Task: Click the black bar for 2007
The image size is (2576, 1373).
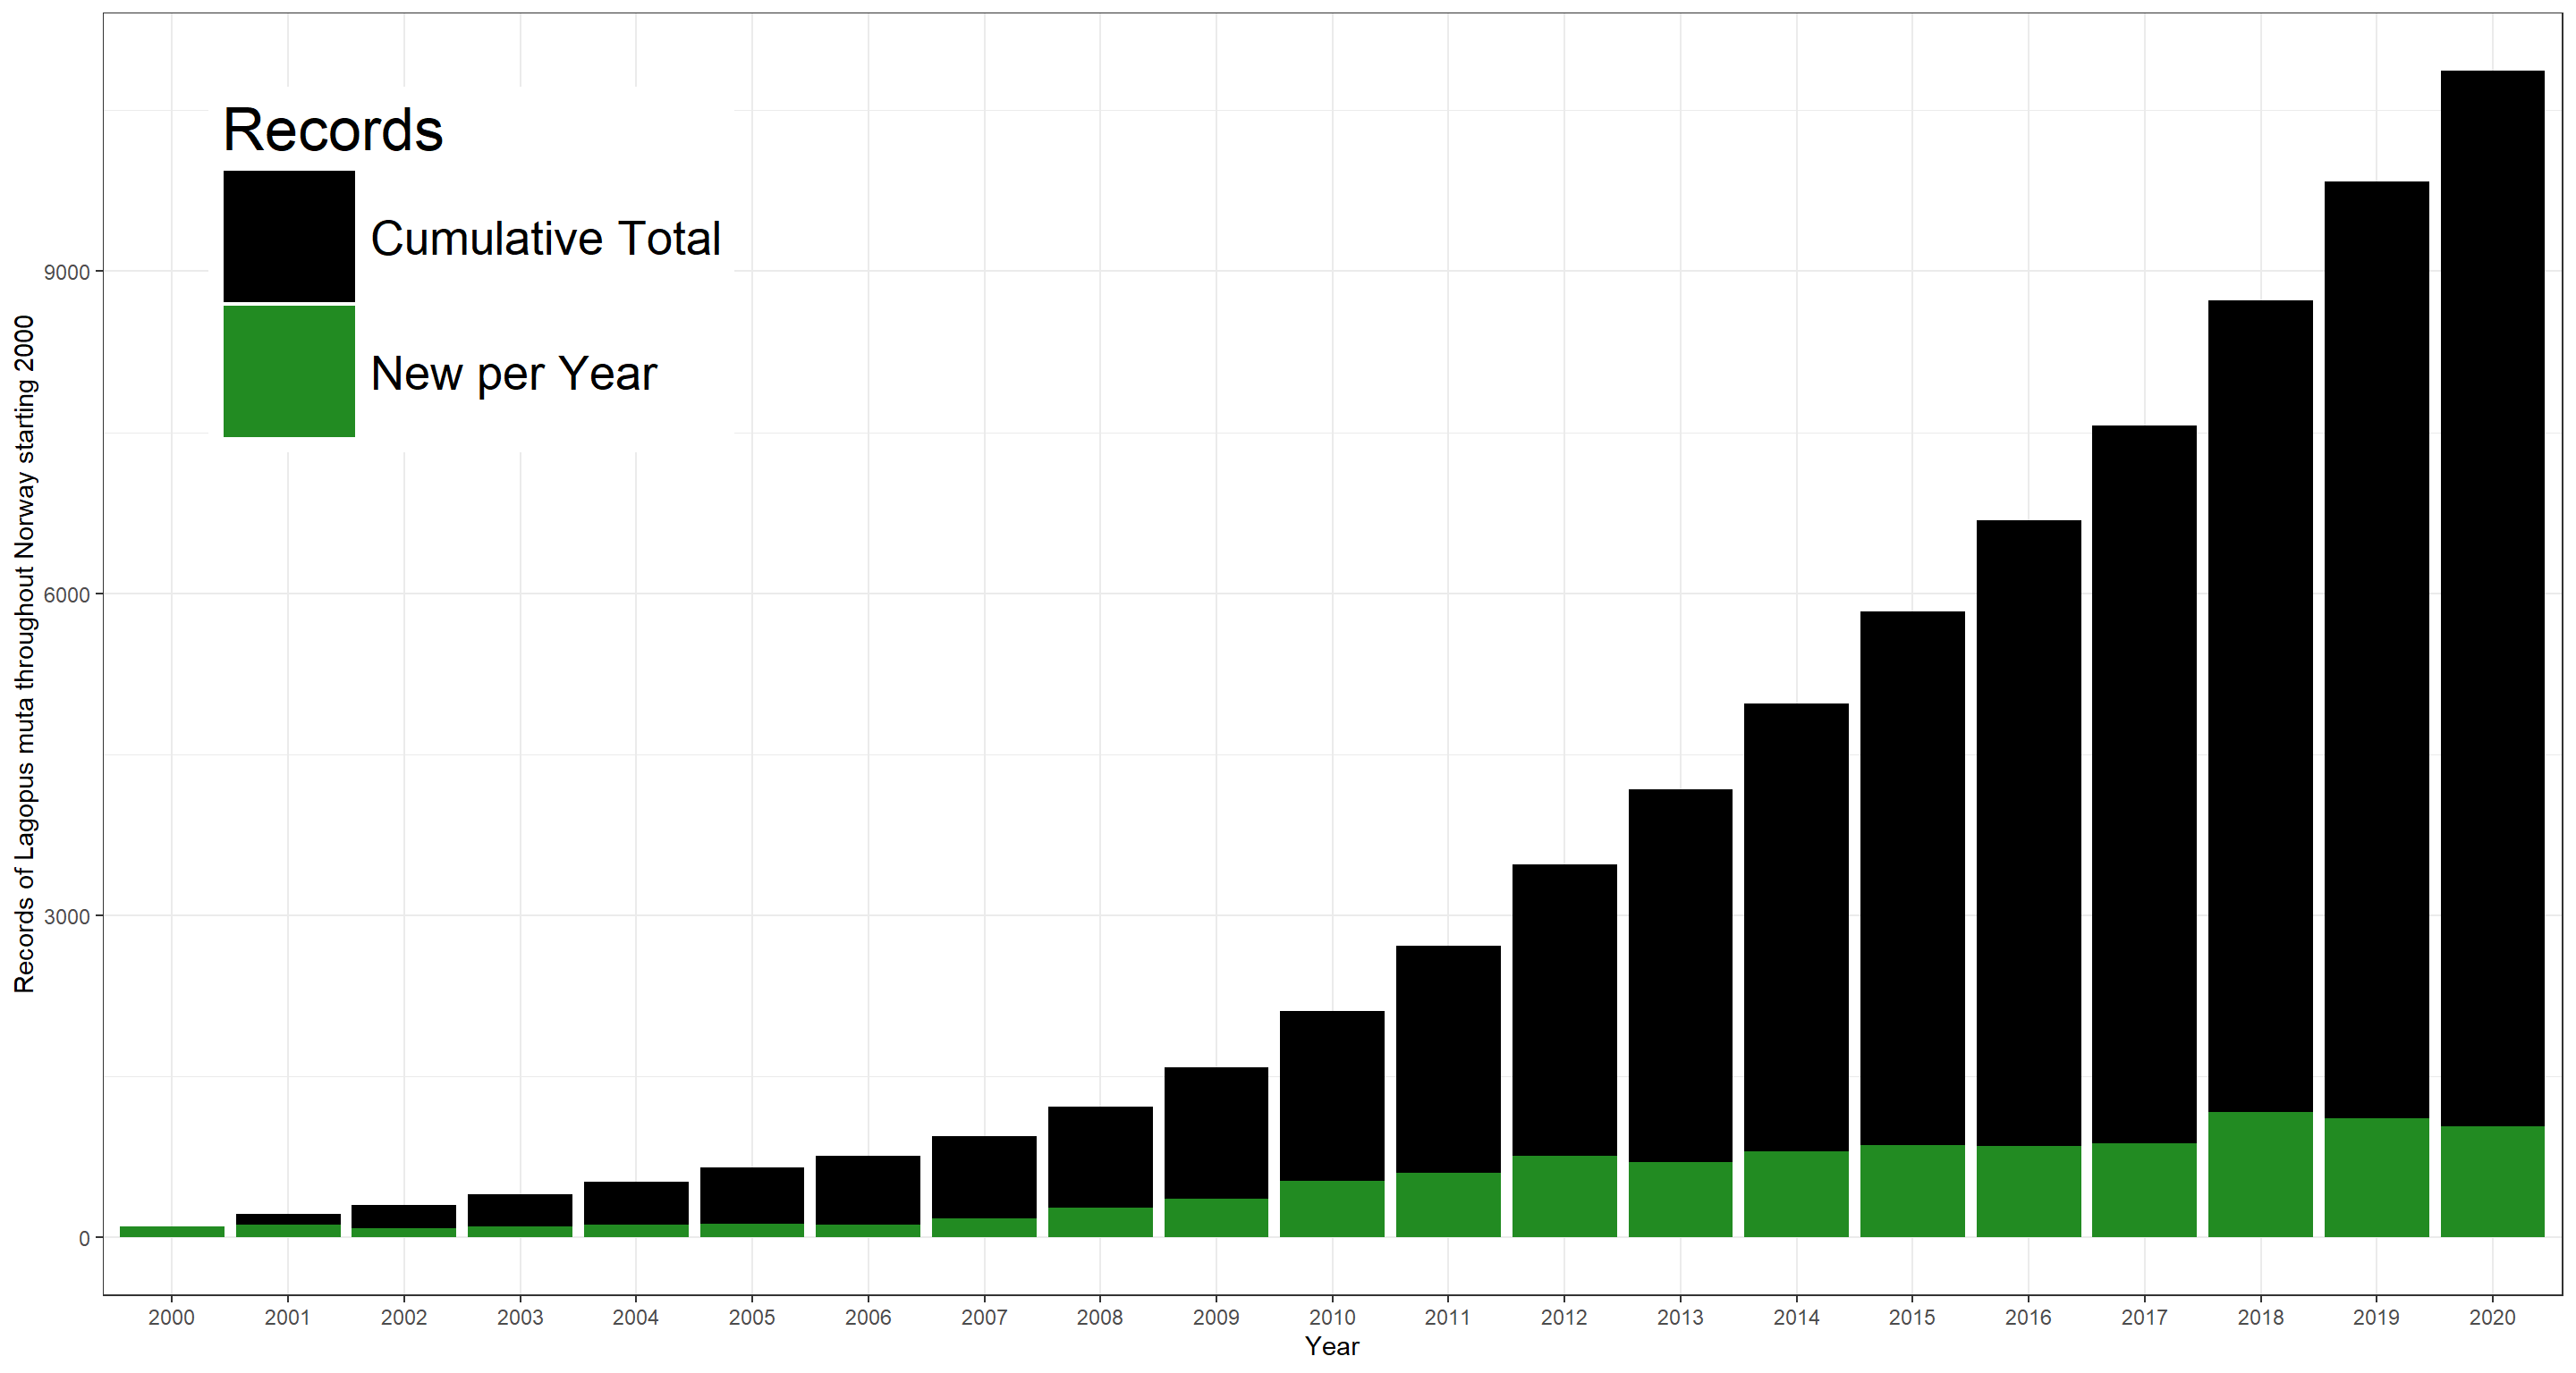Action: [983, 1177]
